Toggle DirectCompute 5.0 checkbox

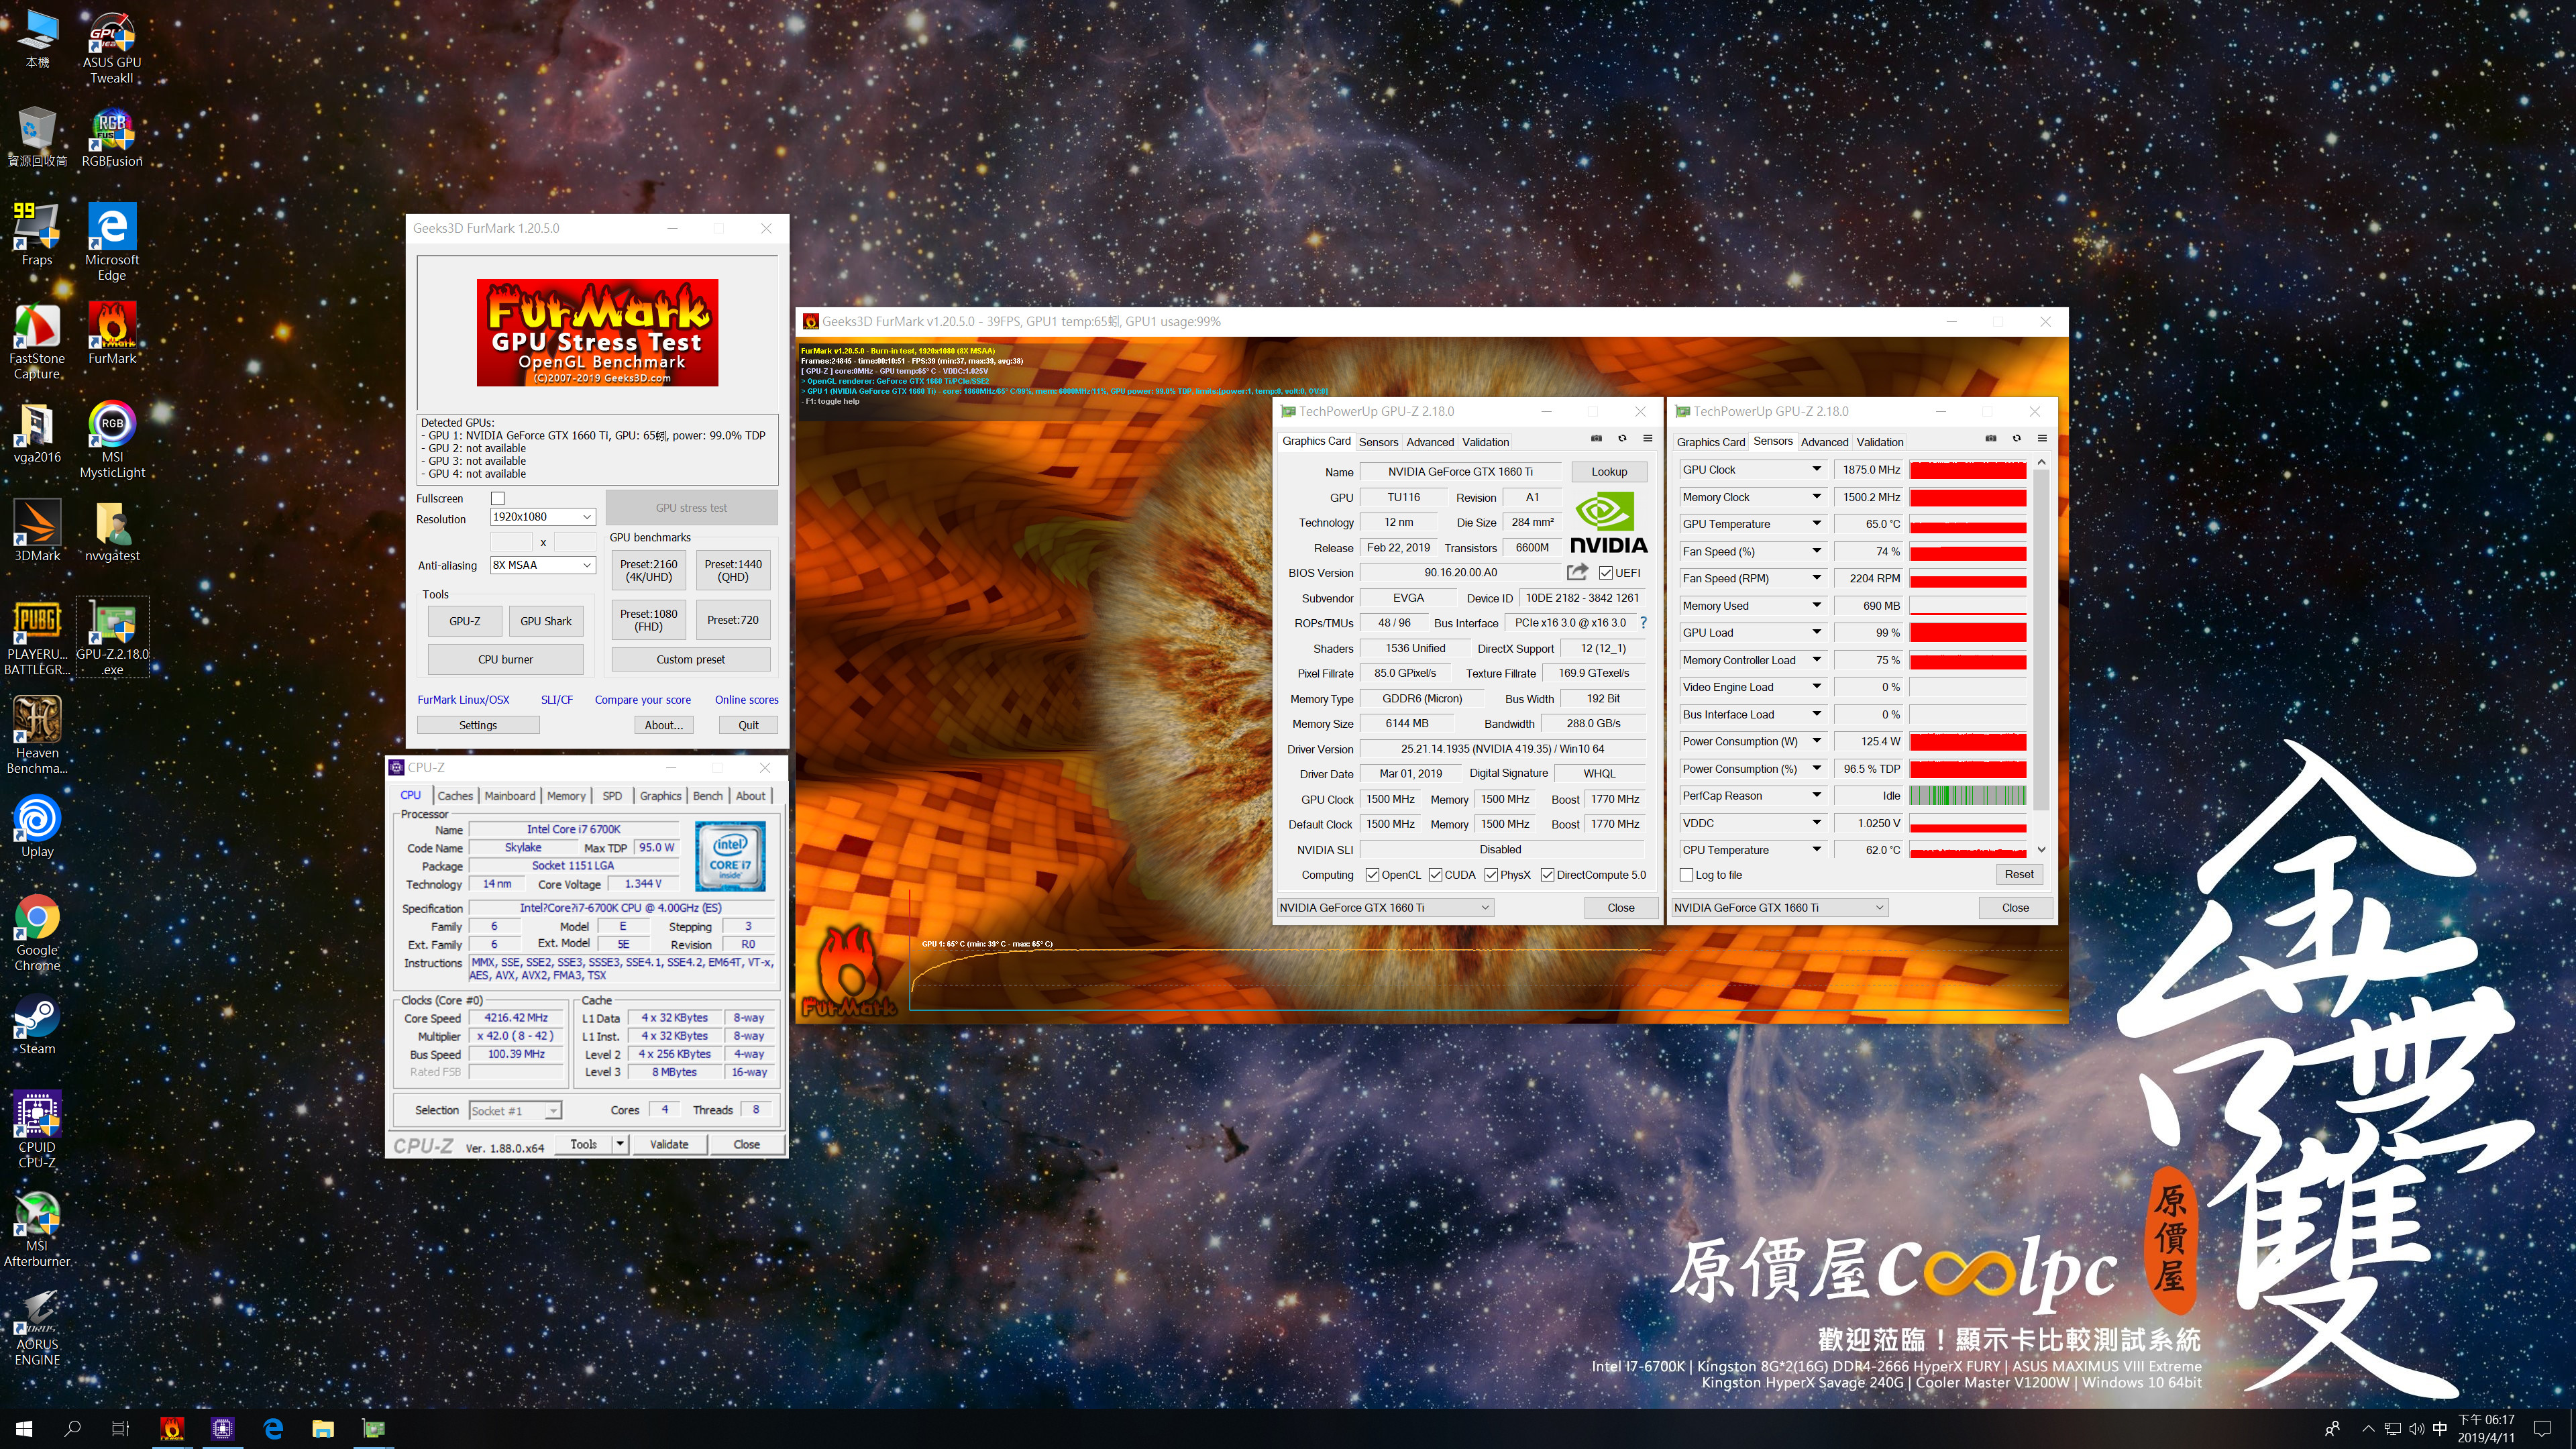(1548, 875)
